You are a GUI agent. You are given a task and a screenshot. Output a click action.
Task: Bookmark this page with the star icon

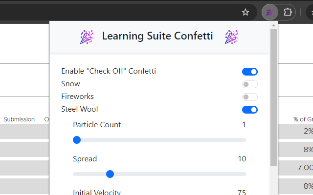pos(246,12)
